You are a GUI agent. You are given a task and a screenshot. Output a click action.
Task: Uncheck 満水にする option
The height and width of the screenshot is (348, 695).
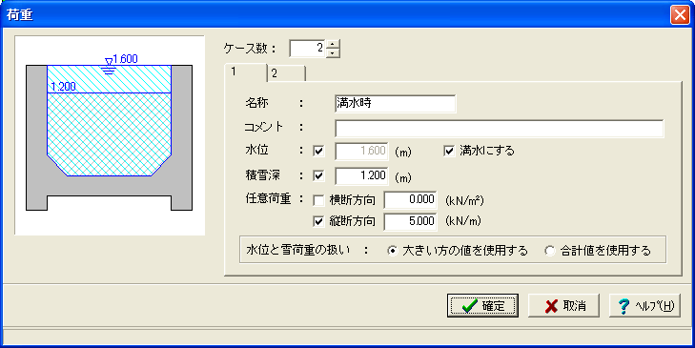449,152
